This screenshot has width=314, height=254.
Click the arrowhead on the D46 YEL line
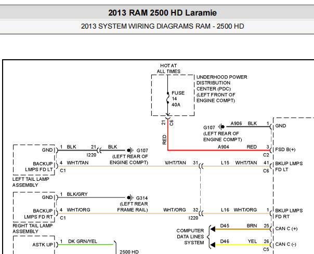pos(213,245)
